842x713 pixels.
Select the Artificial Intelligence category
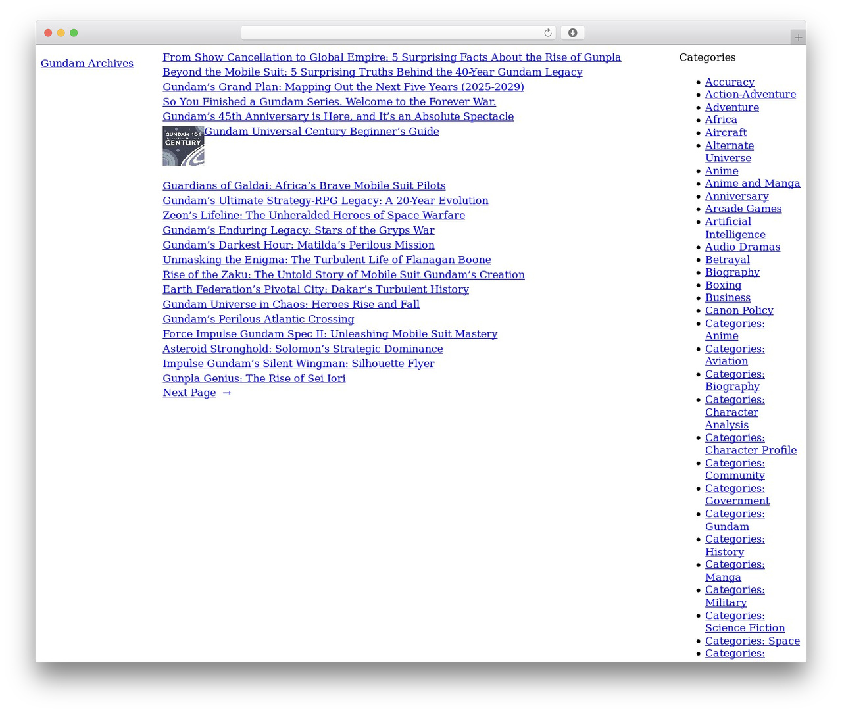(735, 228)
